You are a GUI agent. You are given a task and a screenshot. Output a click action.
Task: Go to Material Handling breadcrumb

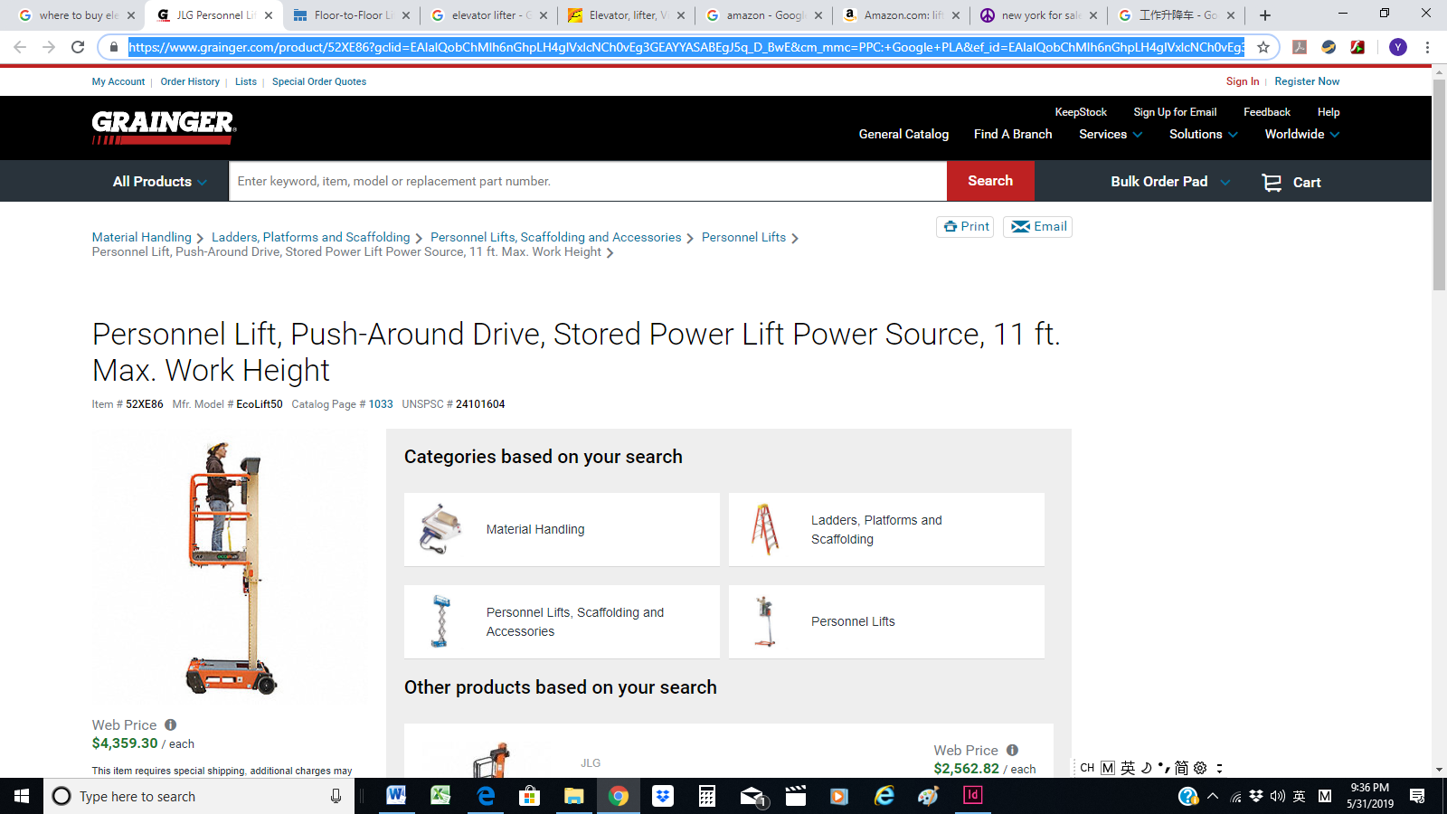[142, 237]
